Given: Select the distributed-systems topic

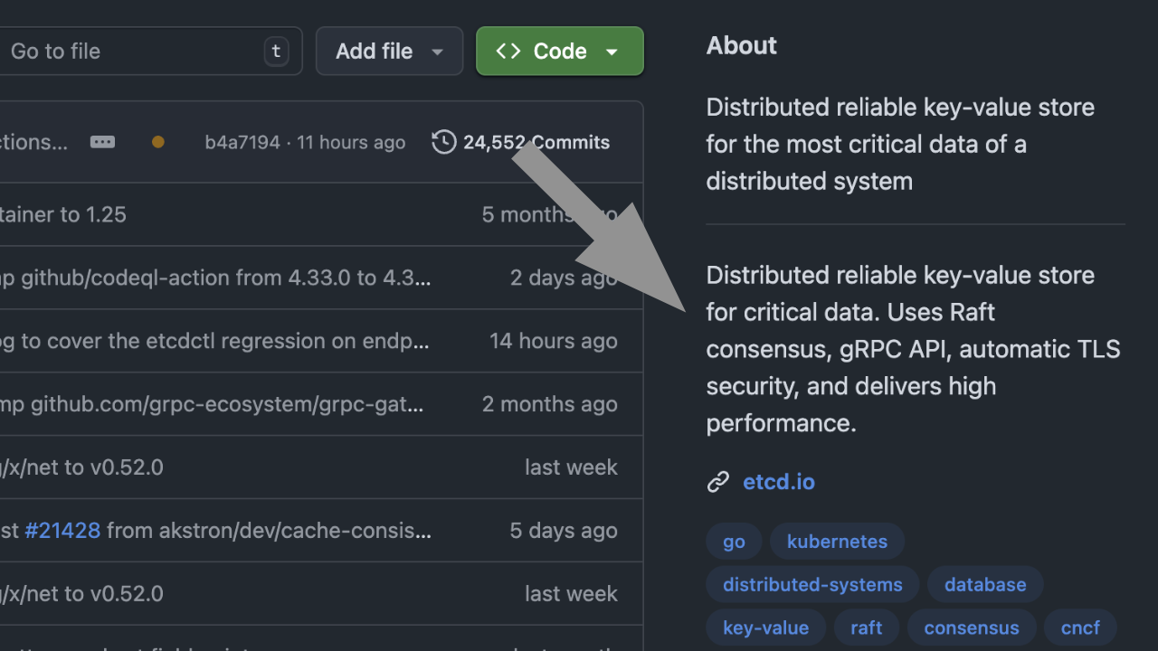Looking at the screenshot, I should click(x=812, y=584).
